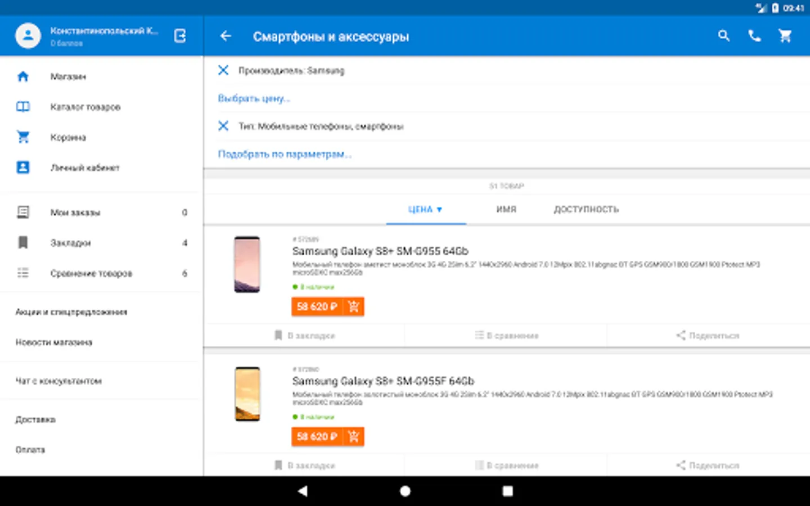Click Подобрать по параметрам link

point(285,154)
